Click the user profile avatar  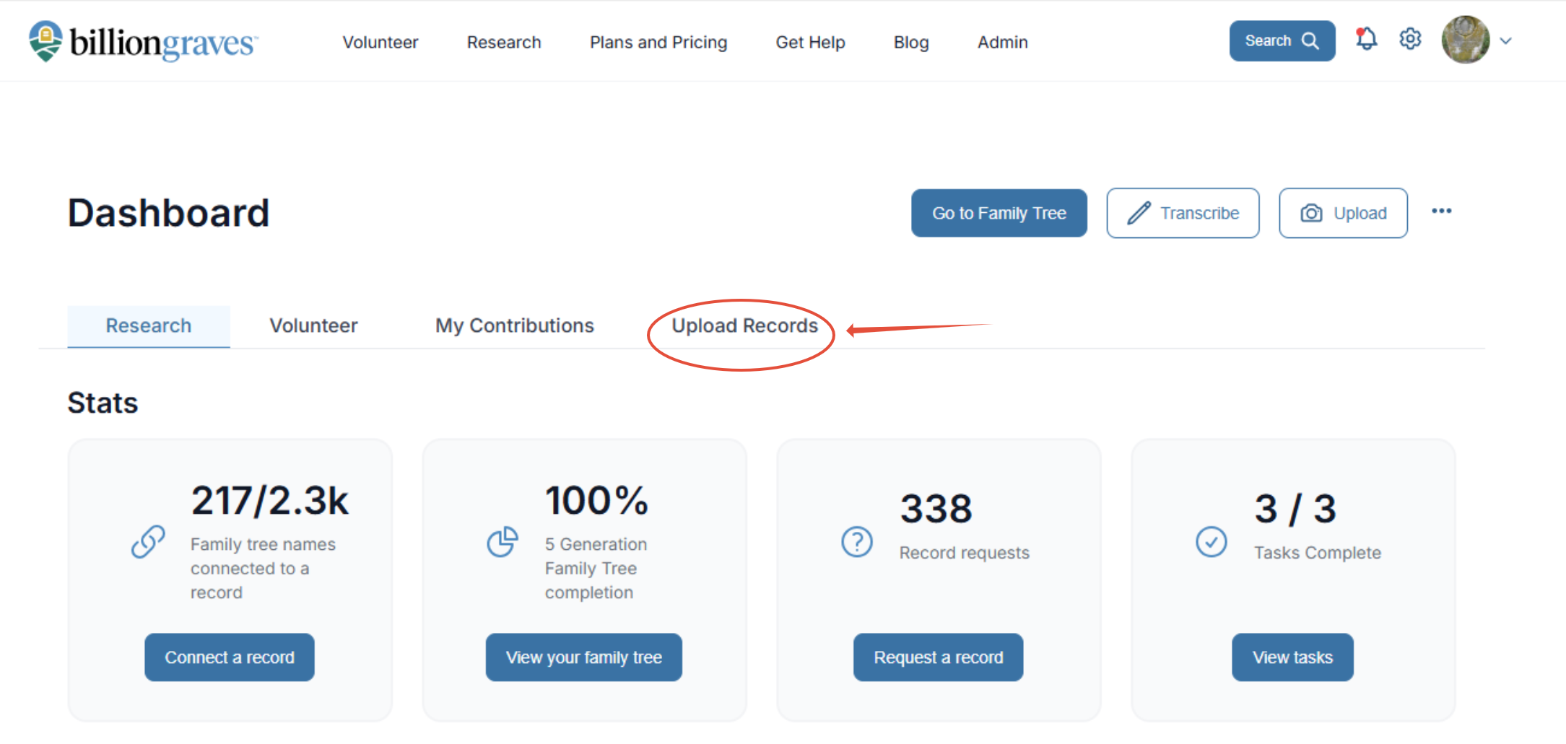(x=1466, y=40)
